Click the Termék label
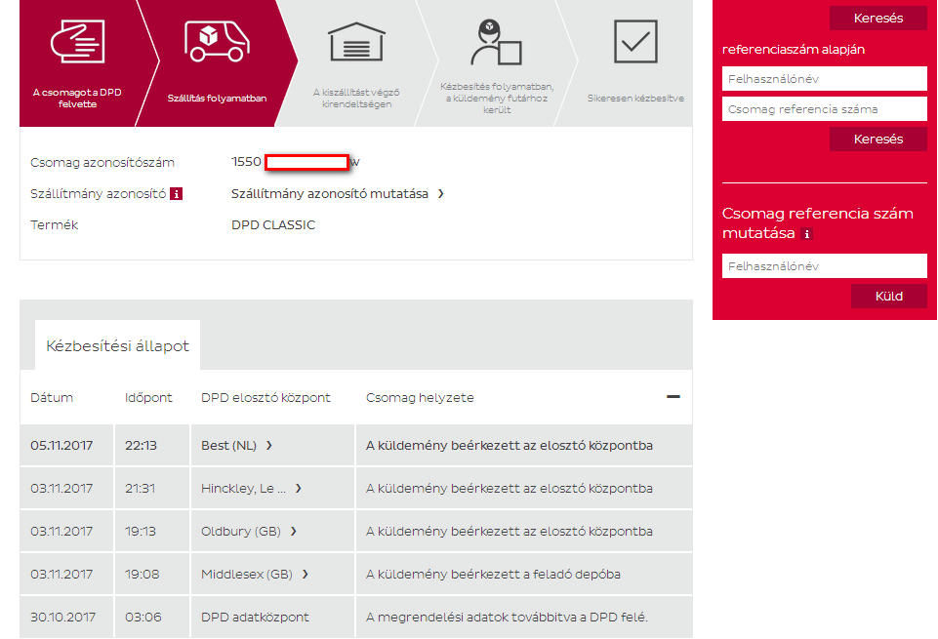 (54, 224)
